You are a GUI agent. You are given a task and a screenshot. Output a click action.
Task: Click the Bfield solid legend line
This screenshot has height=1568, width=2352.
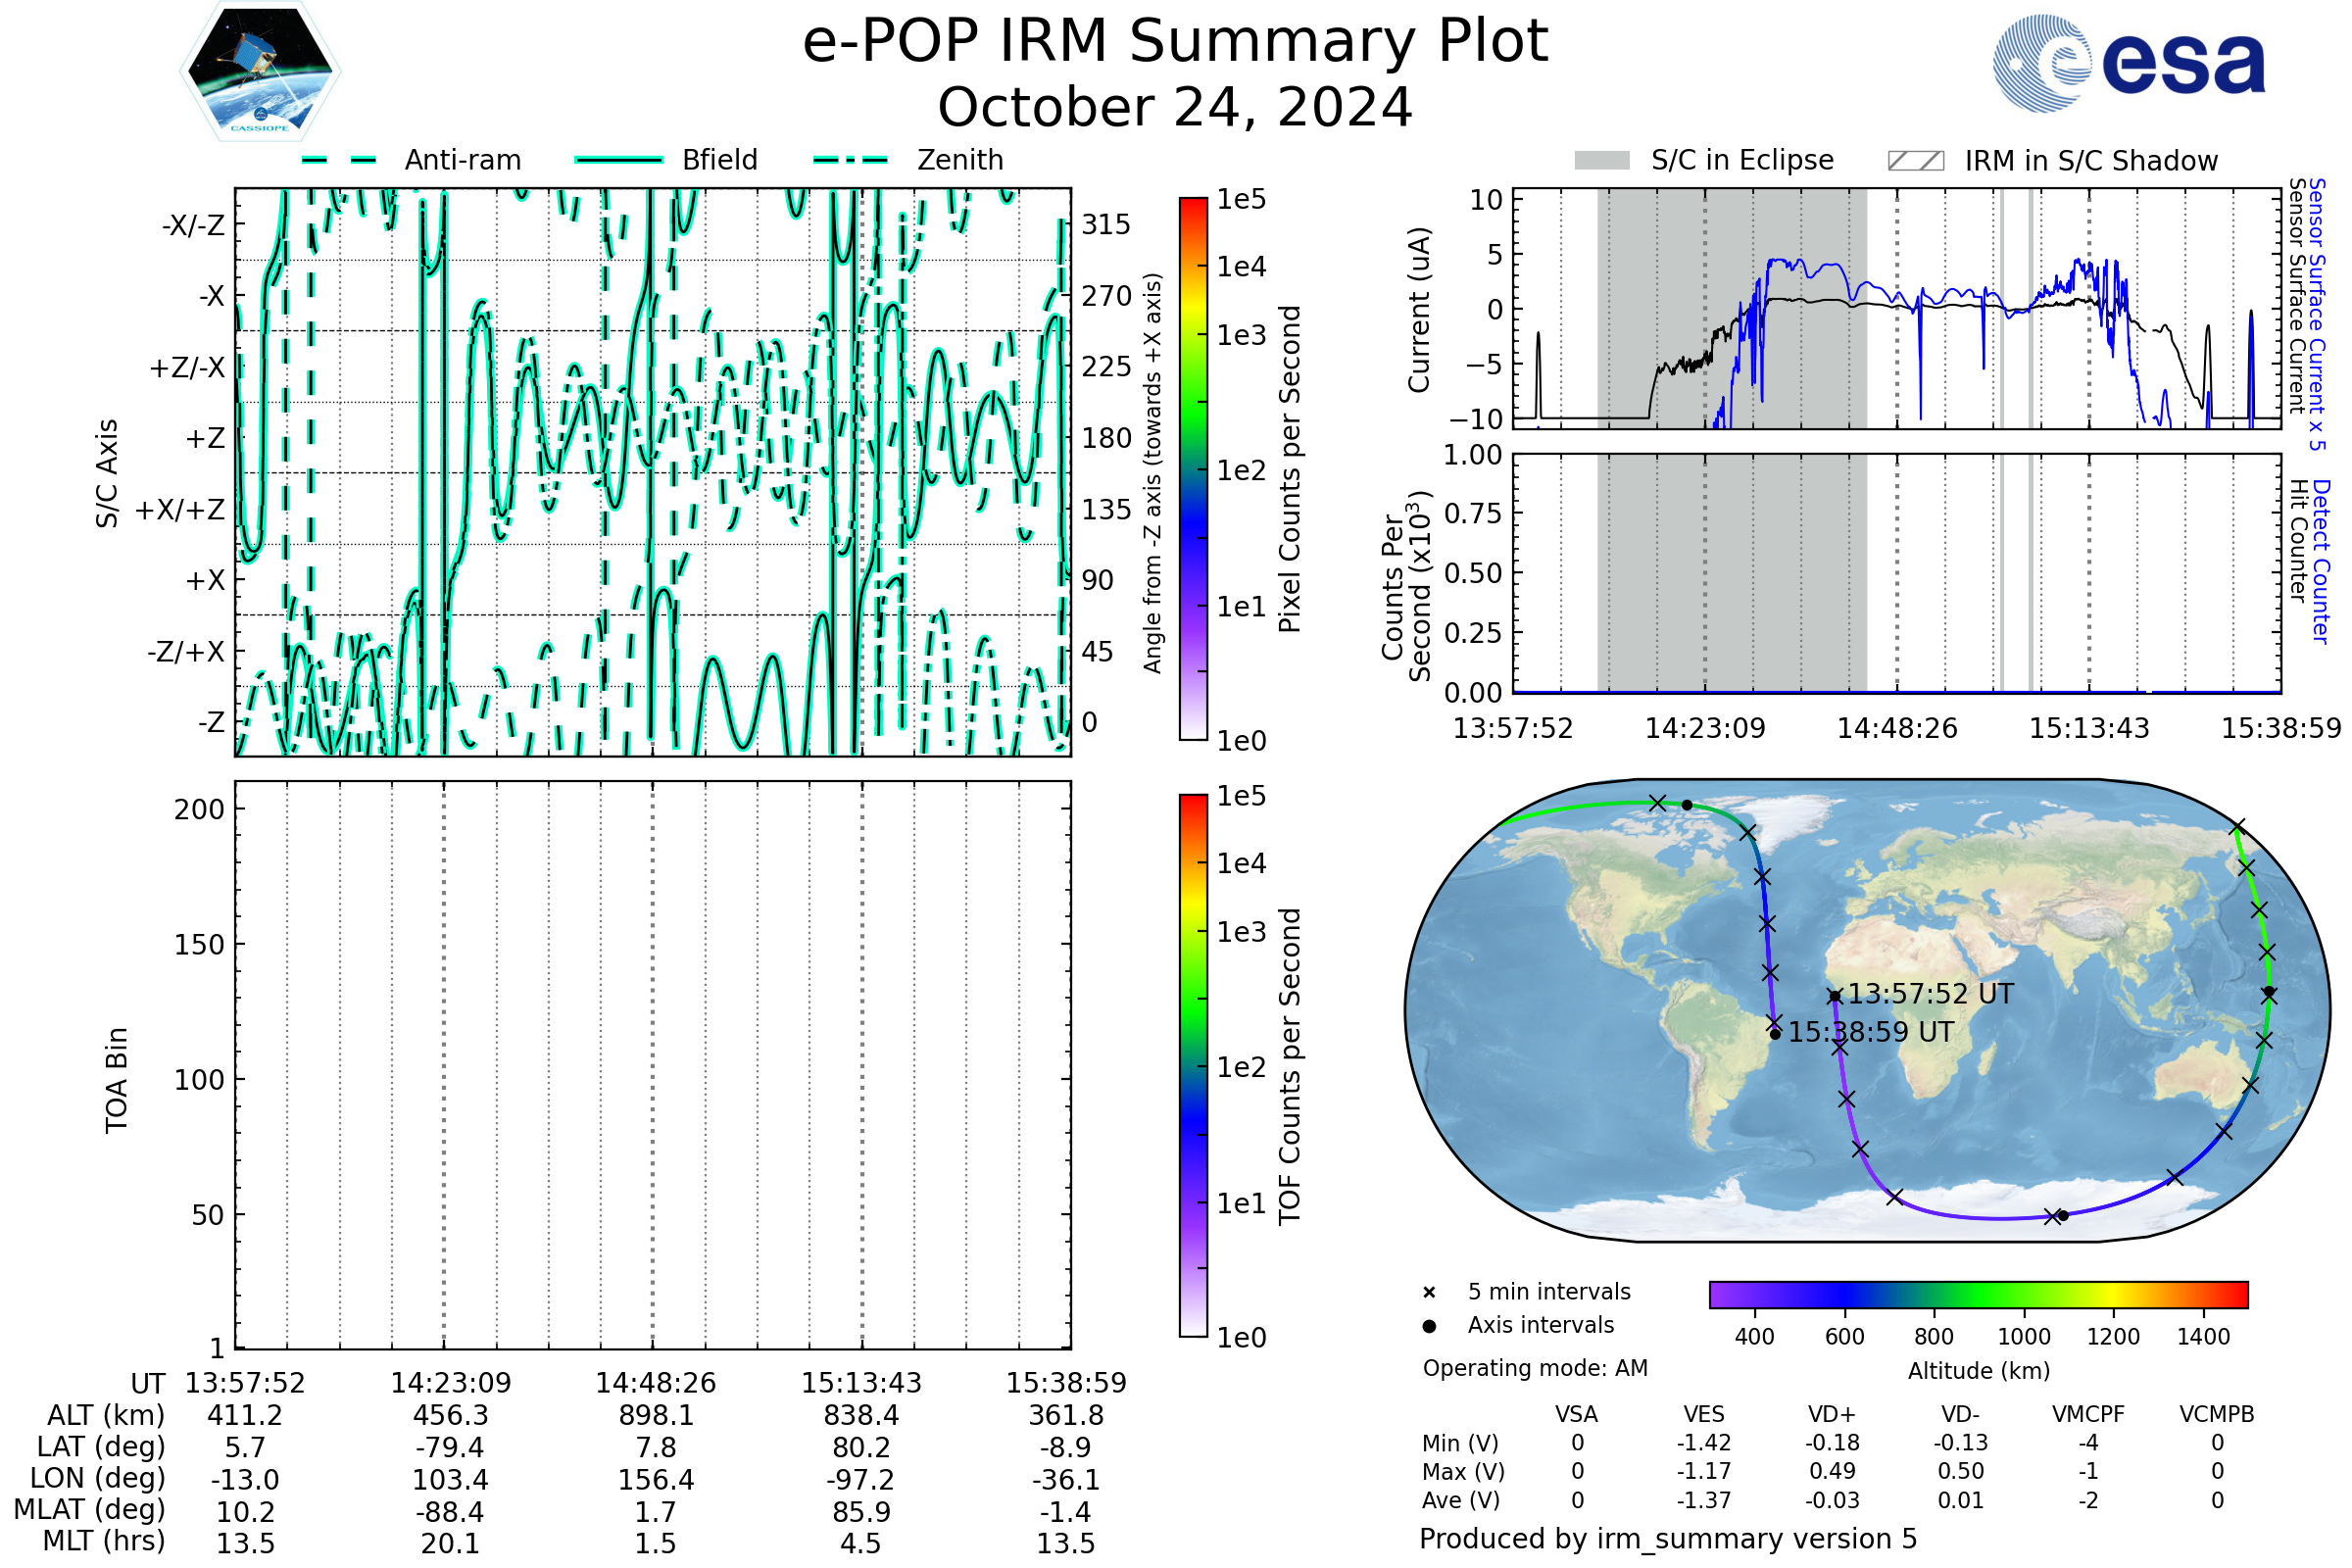618,160
